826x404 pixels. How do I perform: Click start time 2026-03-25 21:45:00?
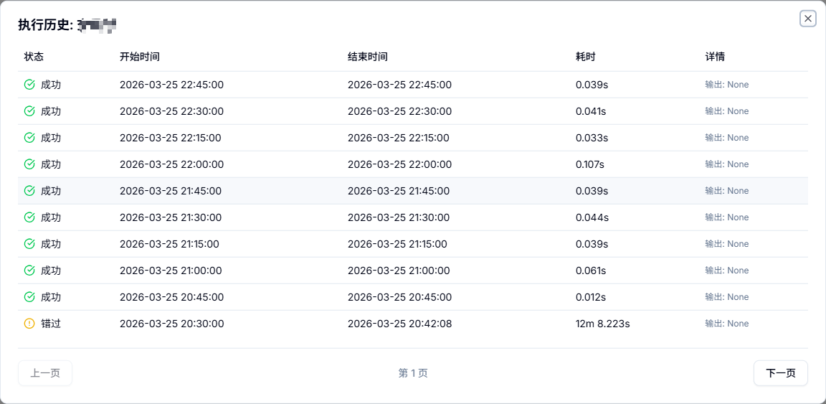point(171,191)
